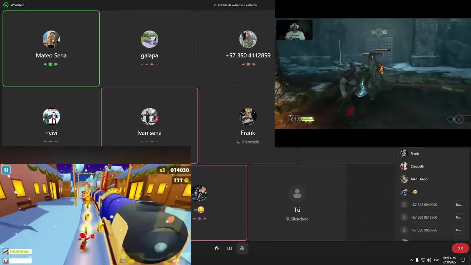Click the x3 multiplier badge in the game
471x265 pixels.
click(x=162, y=170)
